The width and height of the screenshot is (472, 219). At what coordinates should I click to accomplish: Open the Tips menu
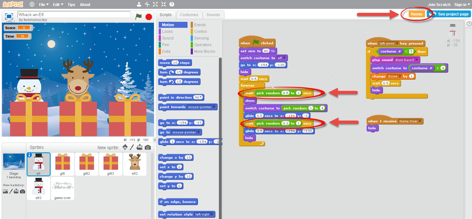71,4
